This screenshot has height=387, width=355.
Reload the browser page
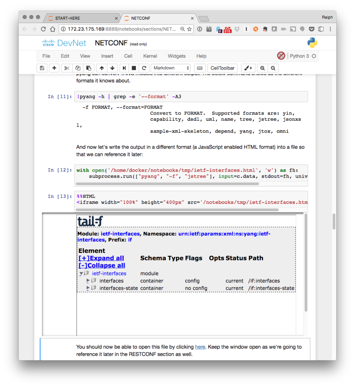pos(43,29)
